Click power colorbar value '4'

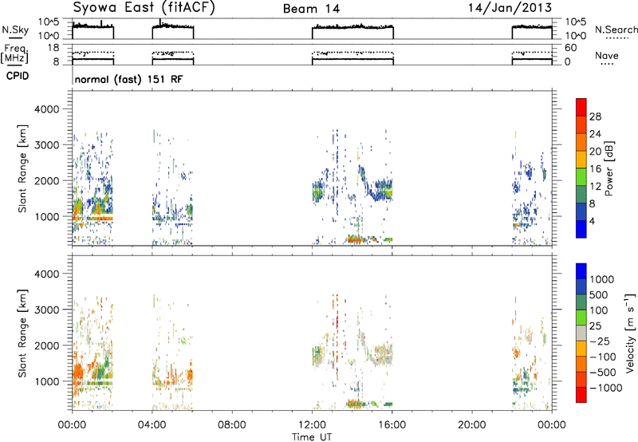(593, 221)
